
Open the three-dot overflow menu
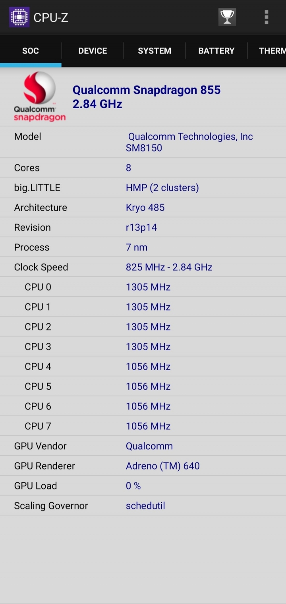point(266,17)
